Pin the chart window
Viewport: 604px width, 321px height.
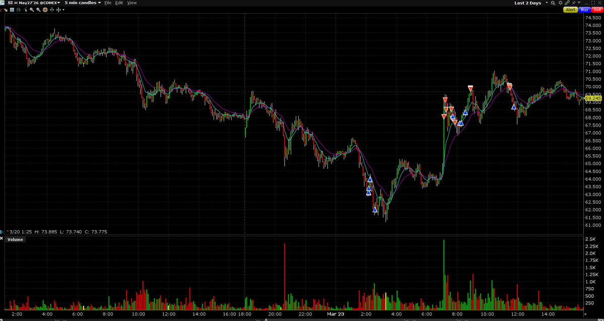pos(574,3)
